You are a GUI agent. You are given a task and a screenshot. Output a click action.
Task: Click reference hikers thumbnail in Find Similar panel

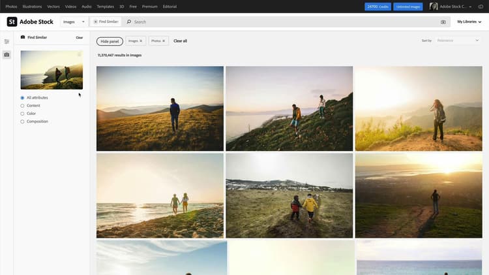click(x=52, y=70)
